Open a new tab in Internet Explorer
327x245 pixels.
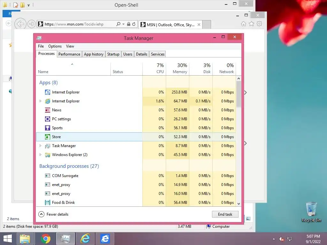tap(207, 25)
